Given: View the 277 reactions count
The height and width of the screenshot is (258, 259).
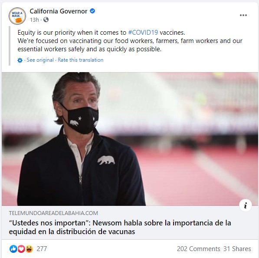Looking at the screenshot, I should point(42,249).
